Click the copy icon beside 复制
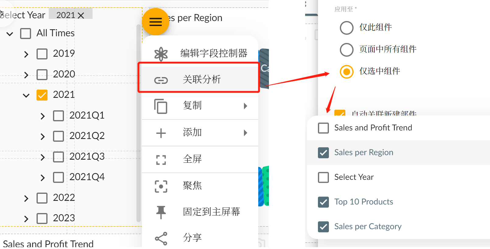The height and width of the screenshot is (249, 490). pos(161,106)
